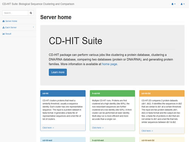The width and height of the screenshot is (189, 142).
Task: Click the Server home house icon
Action: 3,21
